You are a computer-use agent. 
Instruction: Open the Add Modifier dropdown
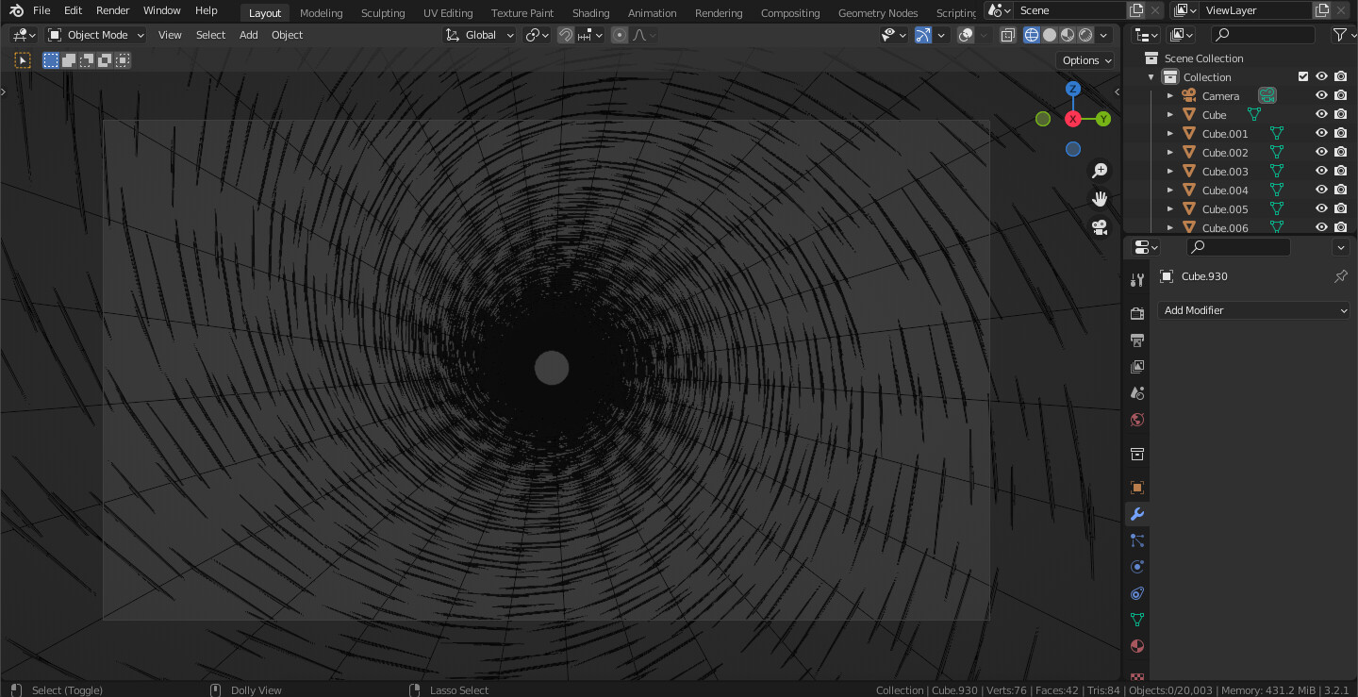coord(1253,310)
